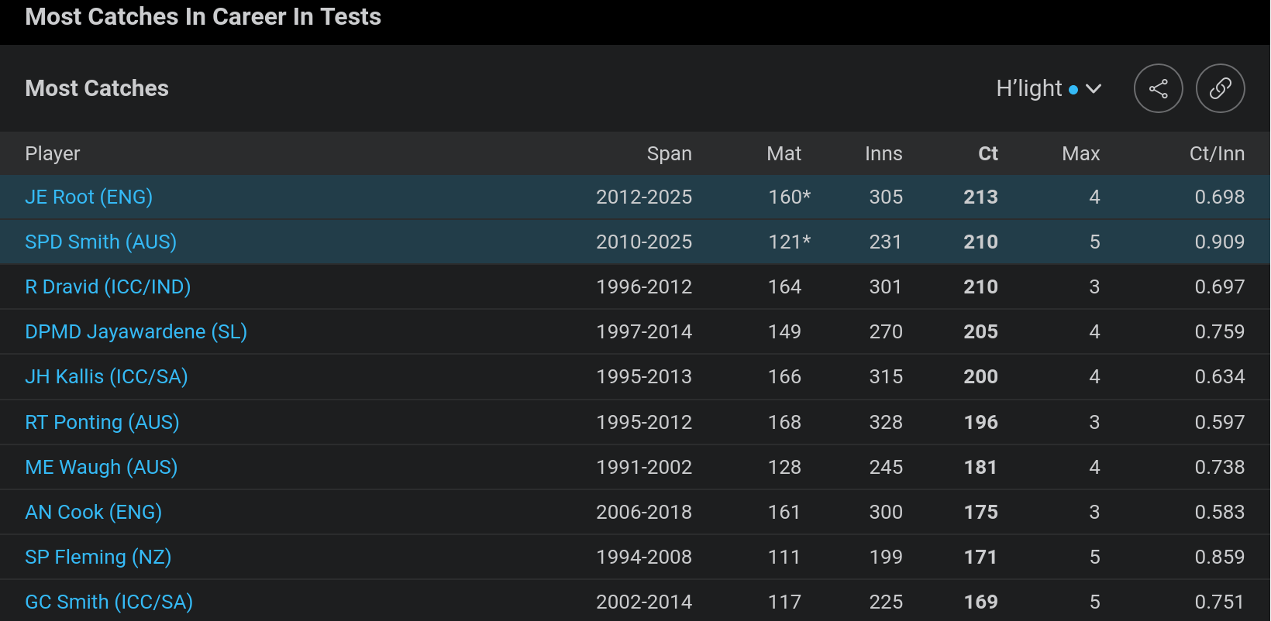The height and width of the screenshot is (621, 1271).
Task: Select Ponting's 196 catches value
Action: [x=980, y=422]
